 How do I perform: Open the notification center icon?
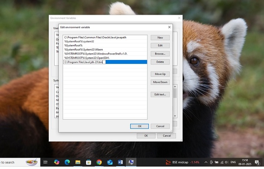(257, 162)
